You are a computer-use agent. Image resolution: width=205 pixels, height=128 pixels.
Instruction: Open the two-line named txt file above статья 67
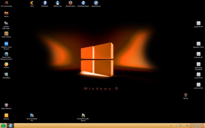[199, 66]
